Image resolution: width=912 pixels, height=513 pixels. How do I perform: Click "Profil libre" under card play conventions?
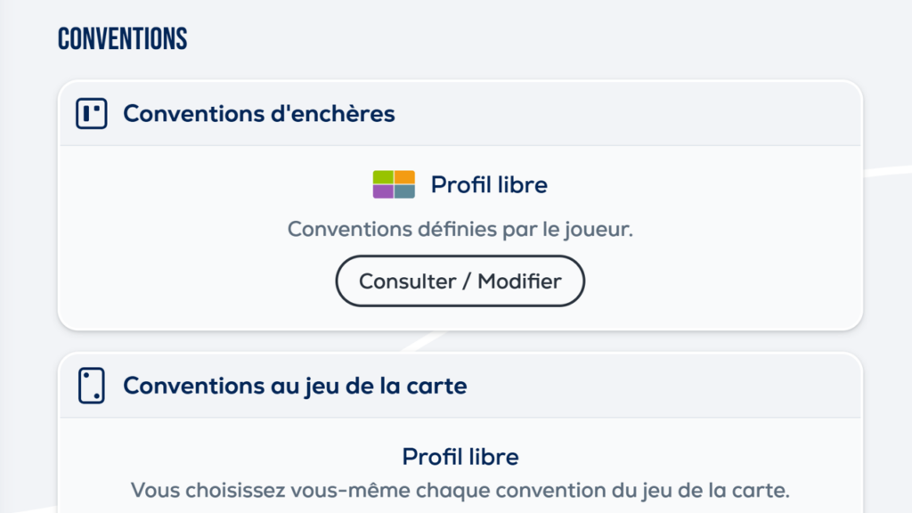460,457
